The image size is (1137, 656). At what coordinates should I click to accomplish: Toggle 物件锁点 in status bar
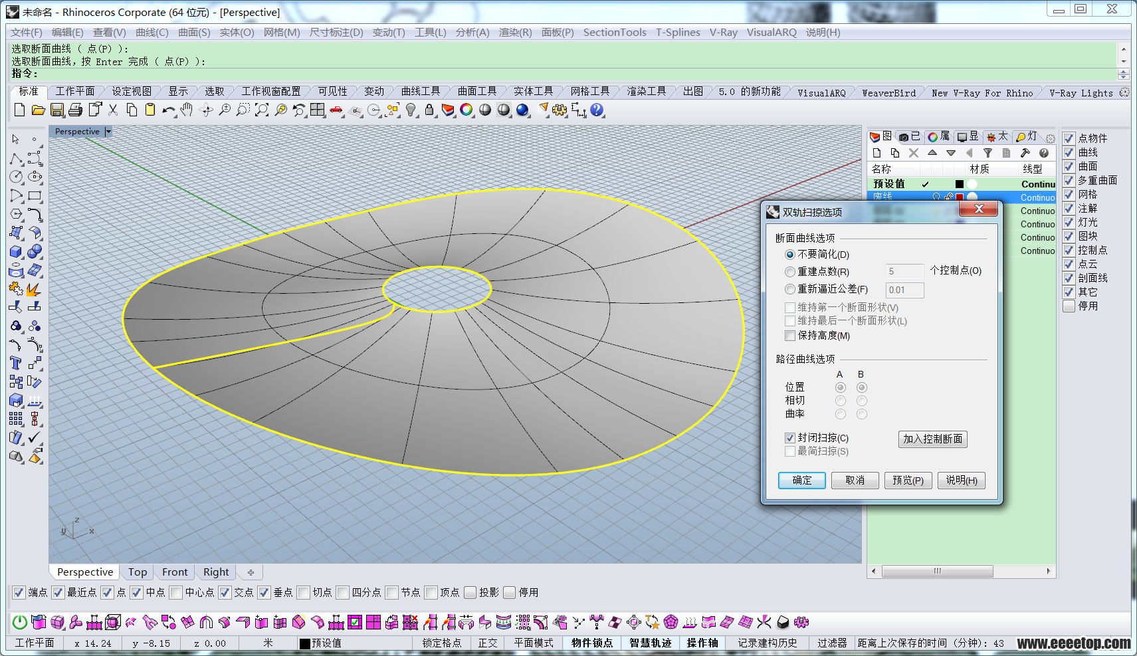click(591, 643)
